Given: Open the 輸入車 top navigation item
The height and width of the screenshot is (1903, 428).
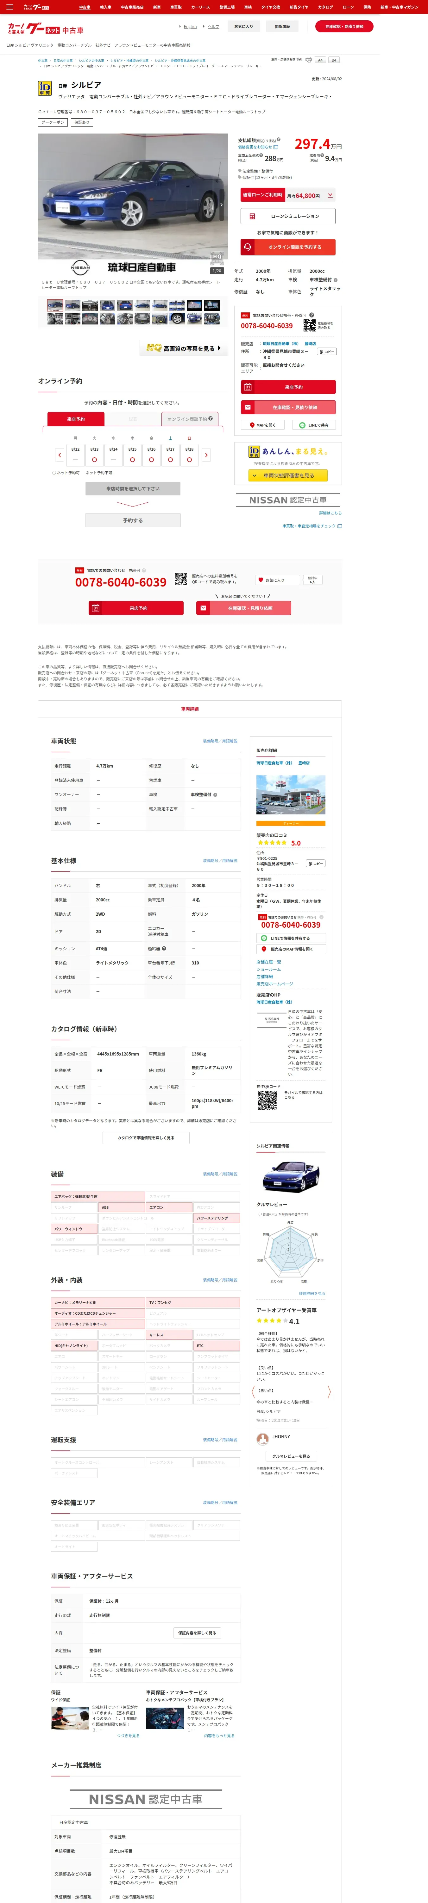Looking at the screenshot, I should (x=105, y=7).
